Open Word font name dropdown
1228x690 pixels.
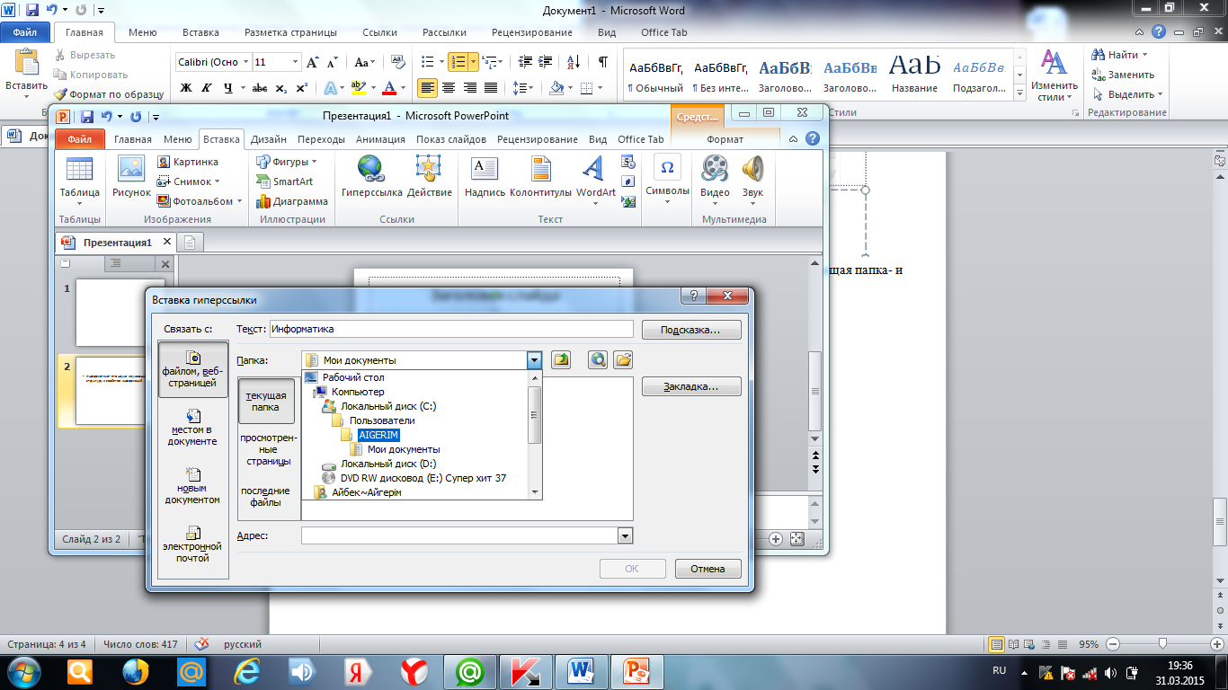tap(244, 63)
